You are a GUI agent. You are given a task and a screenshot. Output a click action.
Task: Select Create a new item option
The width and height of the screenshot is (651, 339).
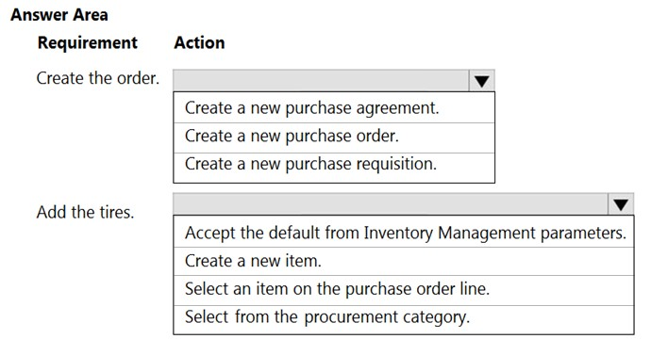point(404,262)
